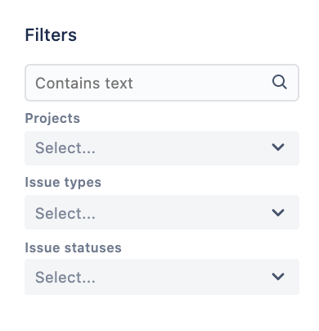
Task: Click the 'Select...' placeholder under Projects
Action: pos(65,148)
